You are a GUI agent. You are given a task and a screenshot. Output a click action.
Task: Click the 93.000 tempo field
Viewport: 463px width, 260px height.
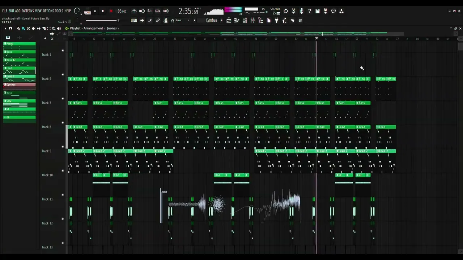pyautogui.click(x=122, y=11)
